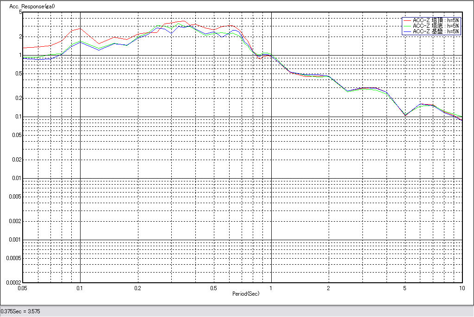The height and width of the screenshot is (317, 474).
Task: Select the ACC-Z 塔頂 legend entry
Action: pyautogui.click(x=436, y=20)
